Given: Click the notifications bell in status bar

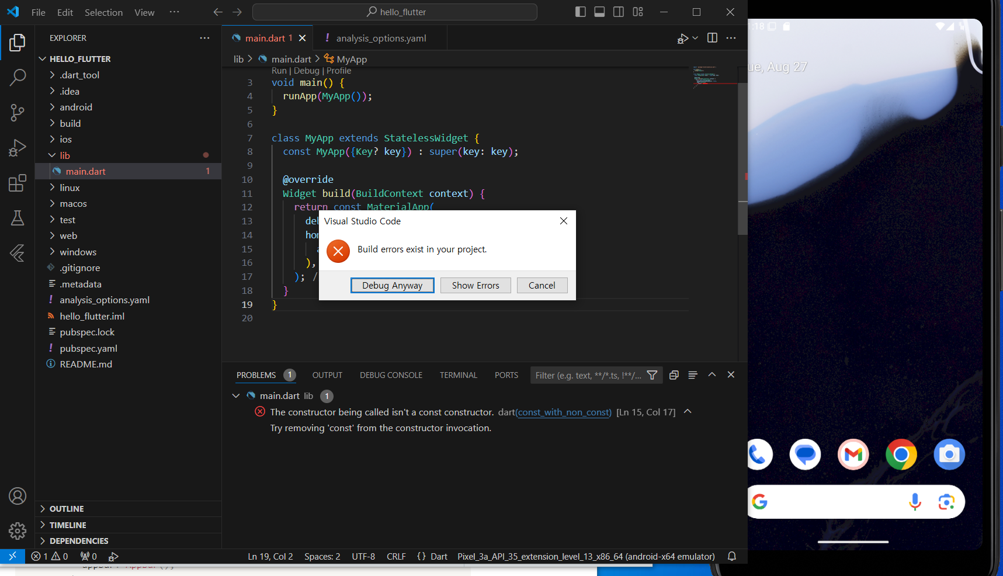Looking at the screenshot, I should (x=731, y=556).
